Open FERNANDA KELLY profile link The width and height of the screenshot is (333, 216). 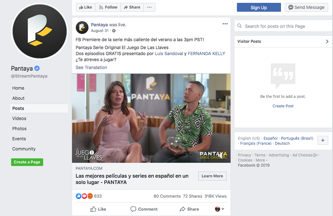point(206,54)
